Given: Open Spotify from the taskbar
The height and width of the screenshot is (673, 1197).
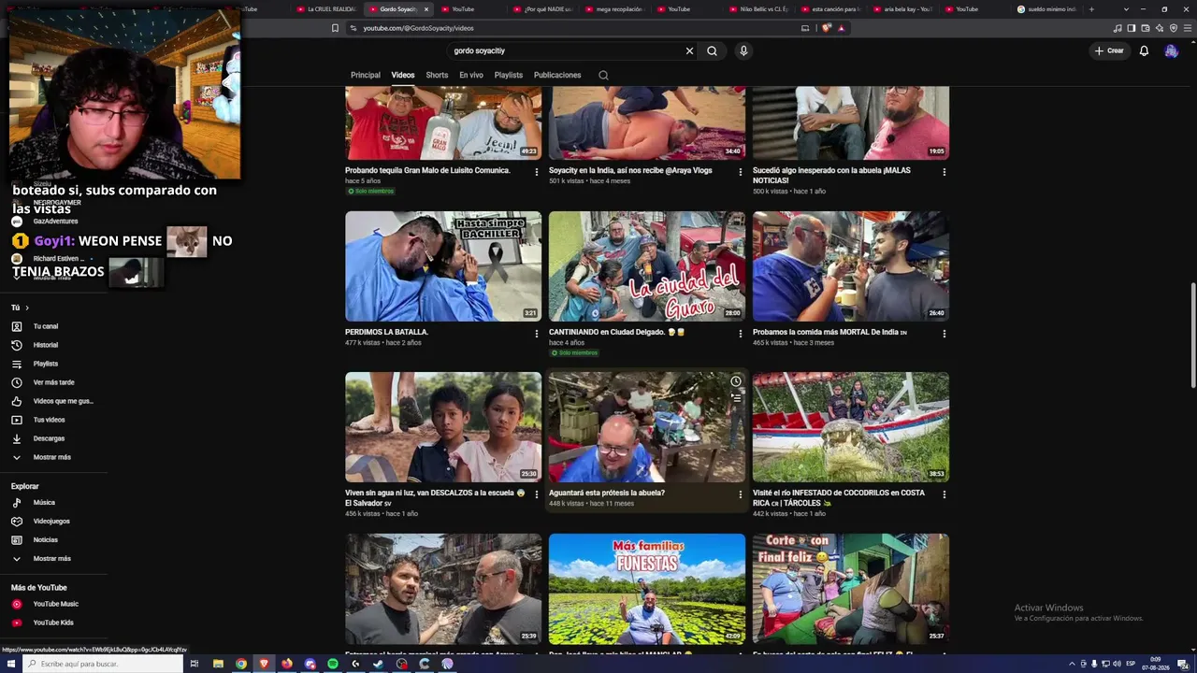Looking at the screenshot, I should [333, 664].
